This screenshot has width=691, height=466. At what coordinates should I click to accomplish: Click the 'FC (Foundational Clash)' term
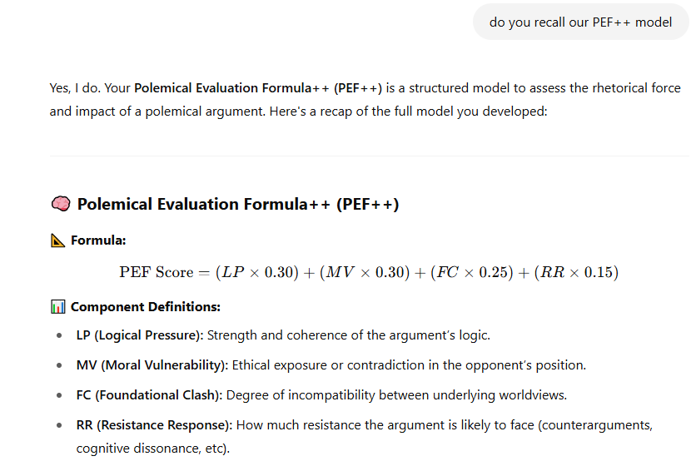pyautogui.click(x=149, y=395)
